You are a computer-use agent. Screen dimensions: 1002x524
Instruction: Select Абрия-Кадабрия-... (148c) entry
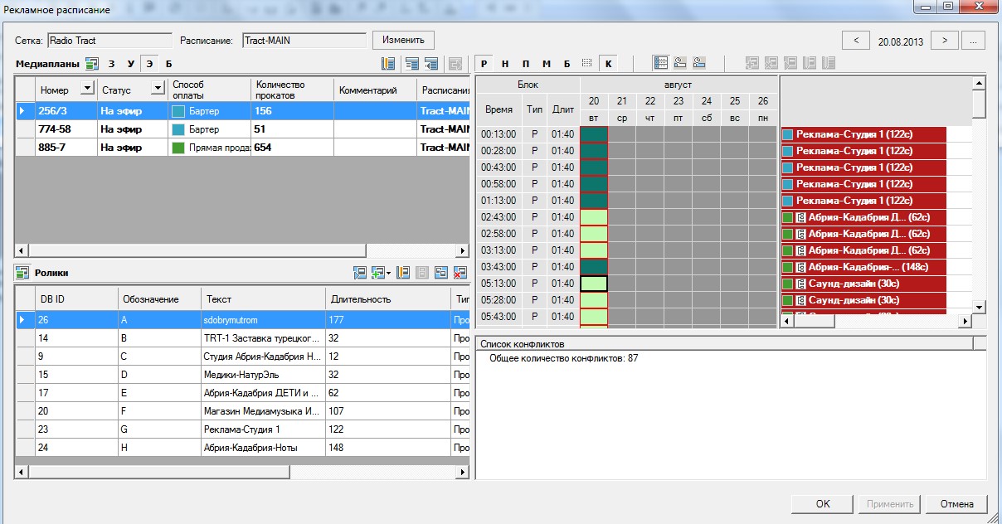[x=864, y=267]
